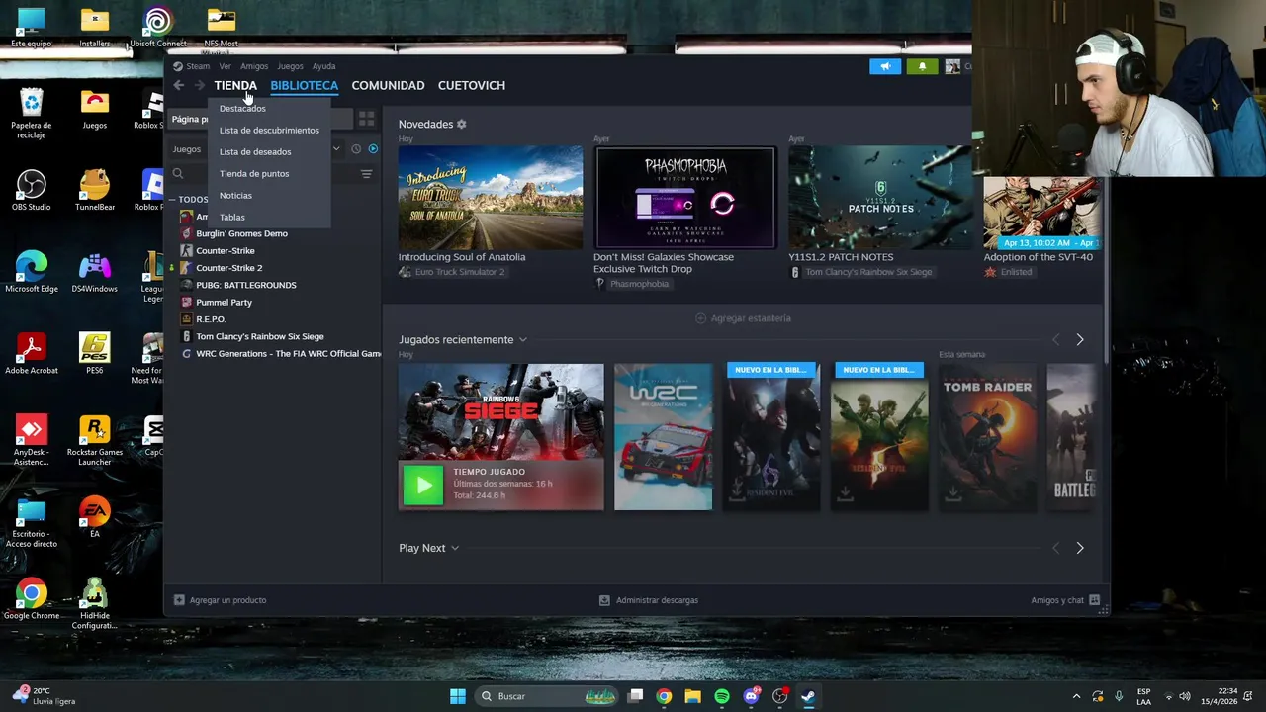This screenshot has height=712, width=1266.
Task: Open Introducing Soul of Anatolia news thumbnail
Action: click(491, 198)
